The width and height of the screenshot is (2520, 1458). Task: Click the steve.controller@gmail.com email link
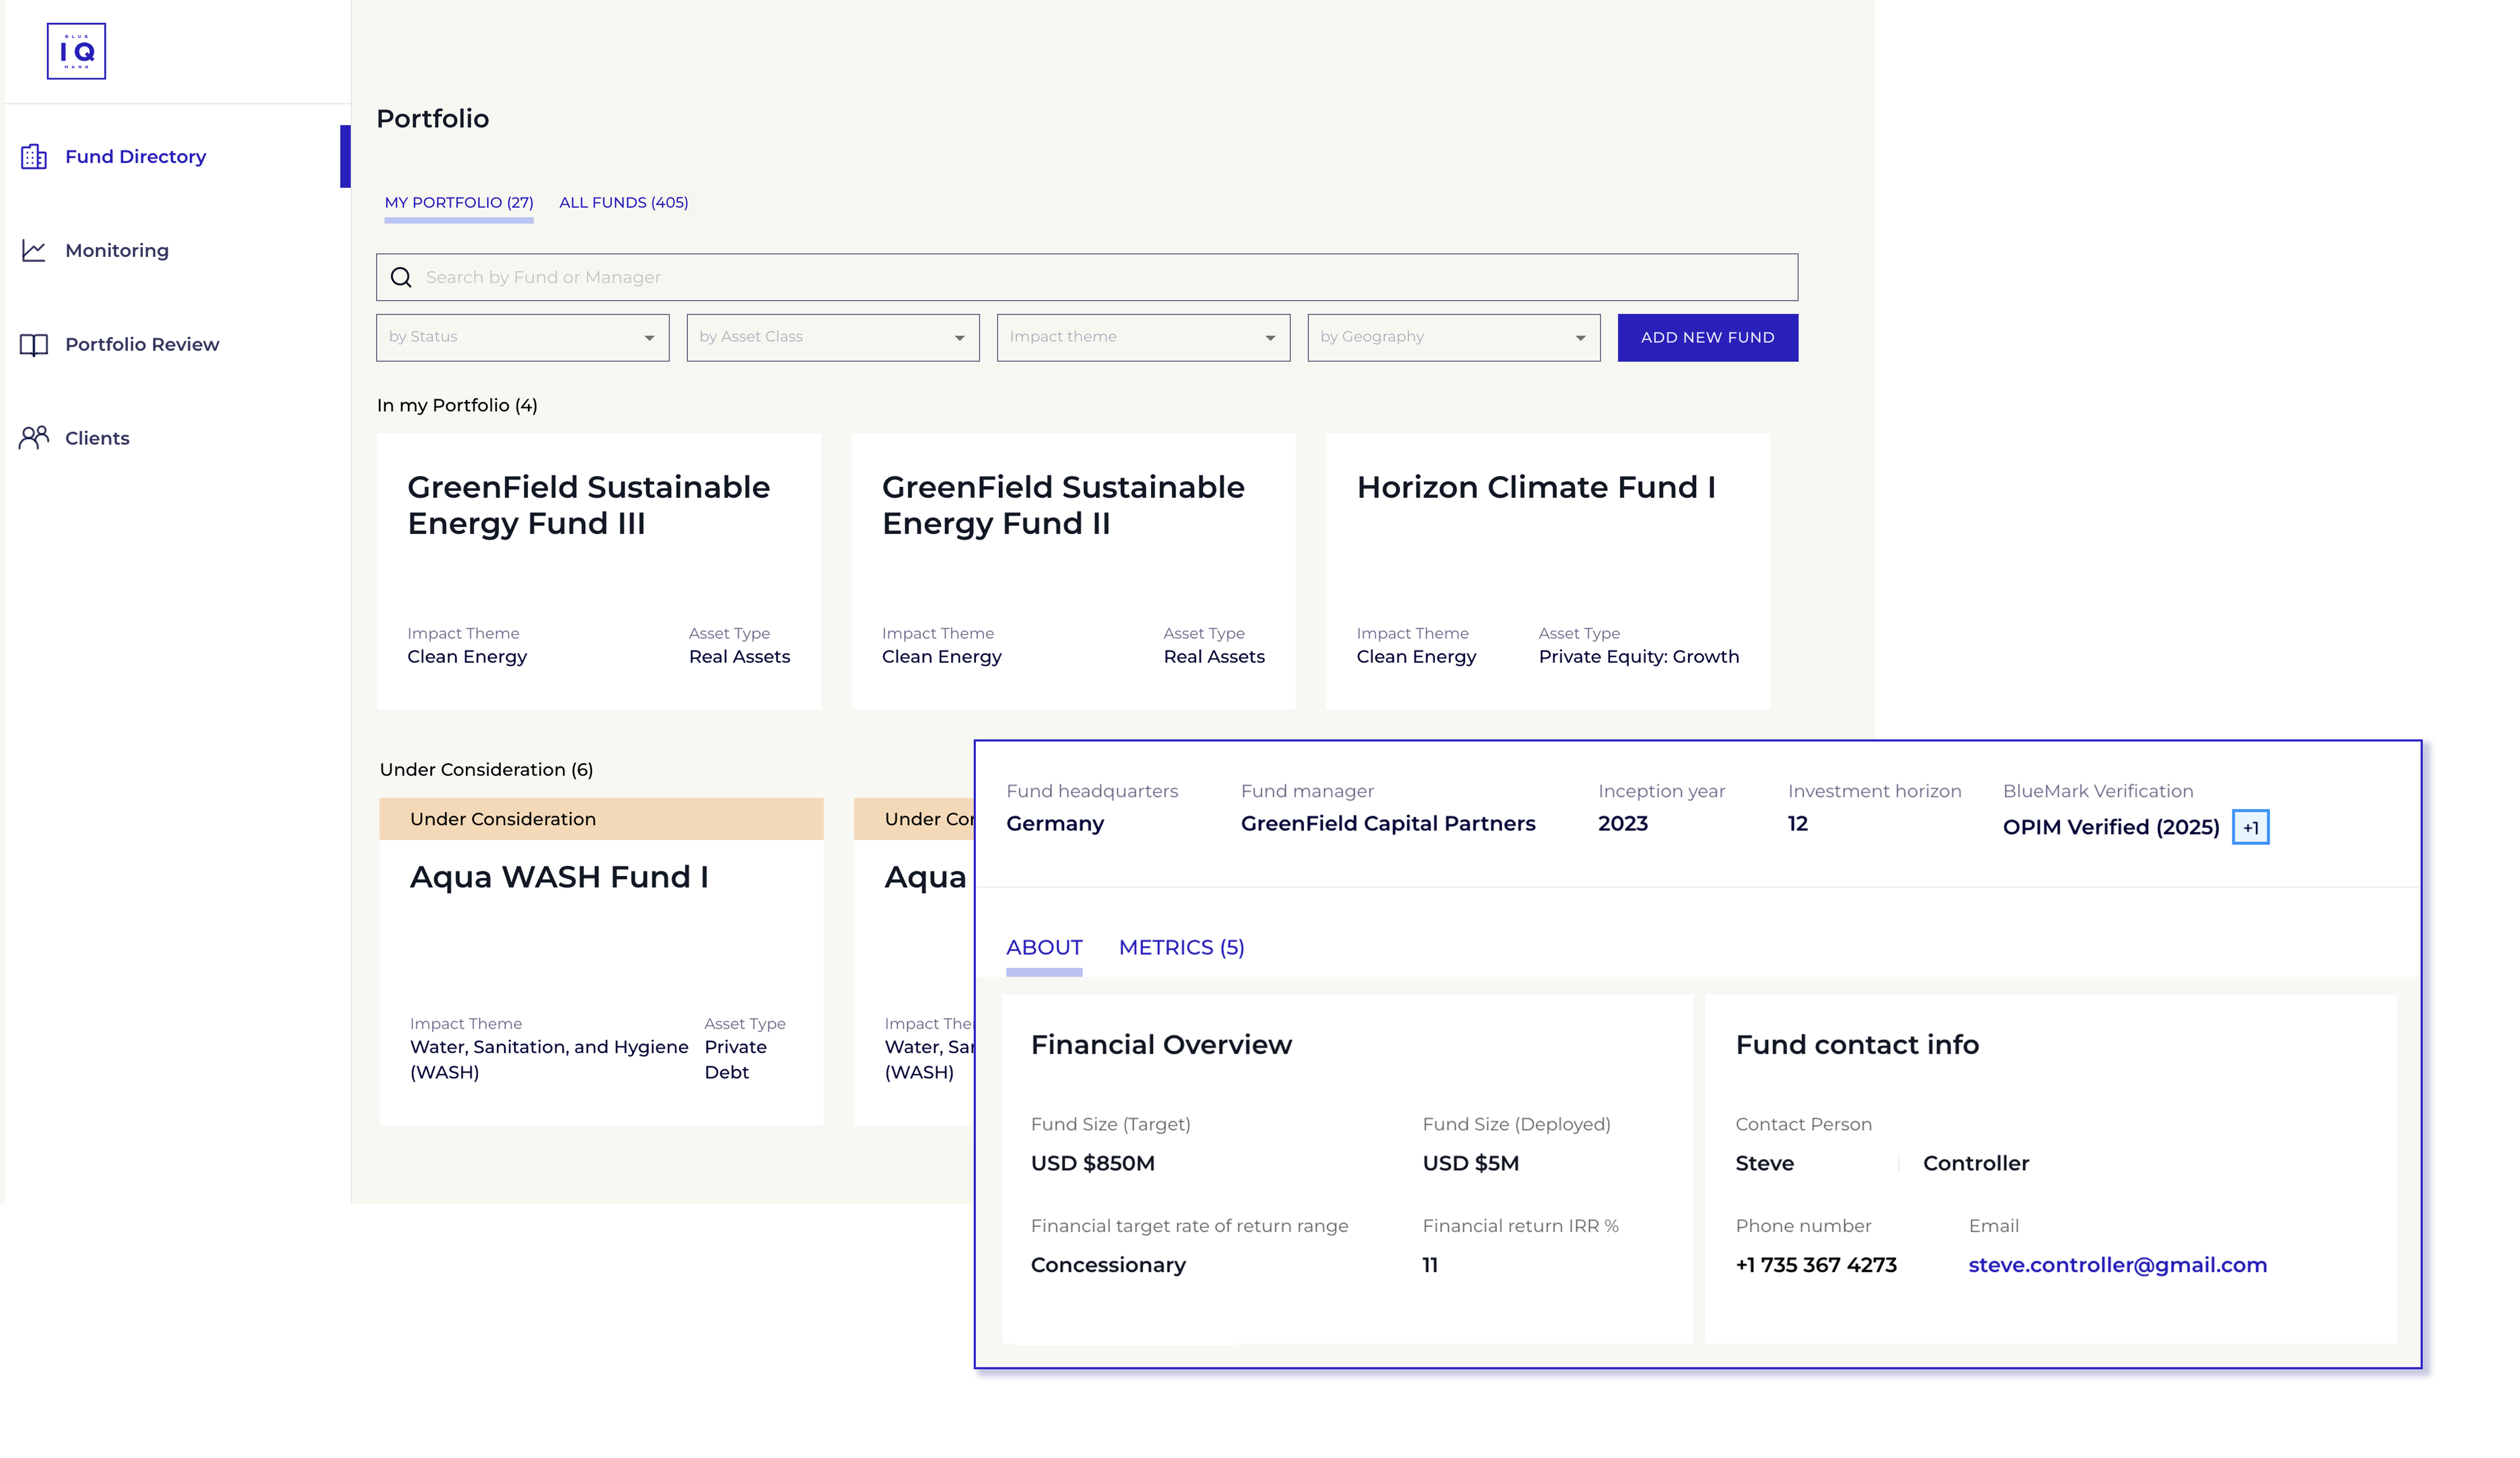click(2117, 1265)
